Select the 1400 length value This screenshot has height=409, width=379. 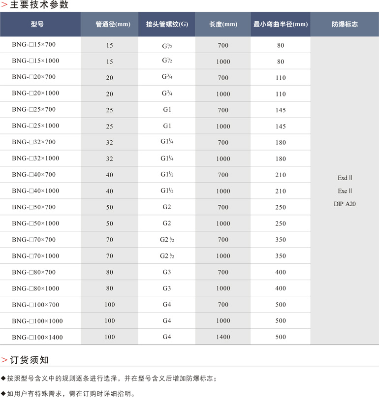223,337
